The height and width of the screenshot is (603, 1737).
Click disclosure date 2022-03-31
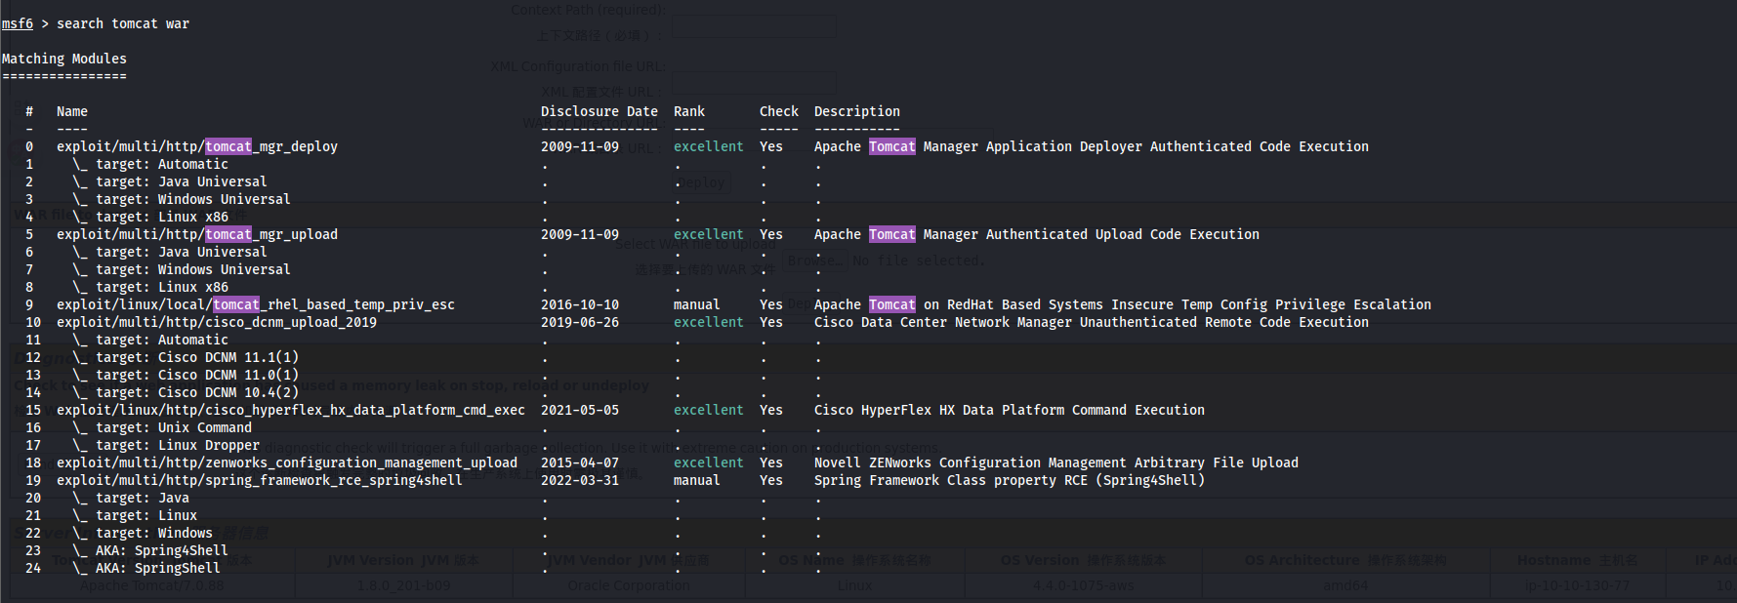[x=580, y=480]
